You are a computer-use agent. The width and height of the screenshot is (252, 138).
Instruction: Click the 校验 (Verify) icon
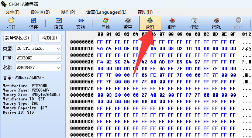tap(194, 20)
